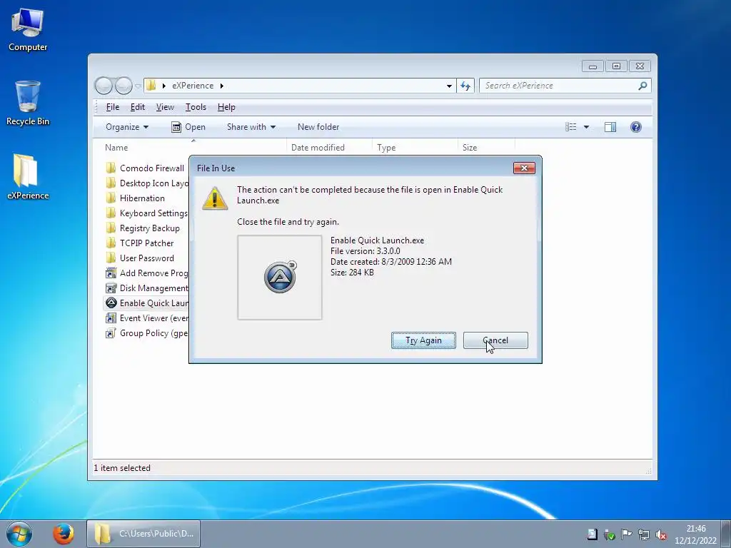Expand the Organize dropdown

pyautogui.click(x=127, y=127)
